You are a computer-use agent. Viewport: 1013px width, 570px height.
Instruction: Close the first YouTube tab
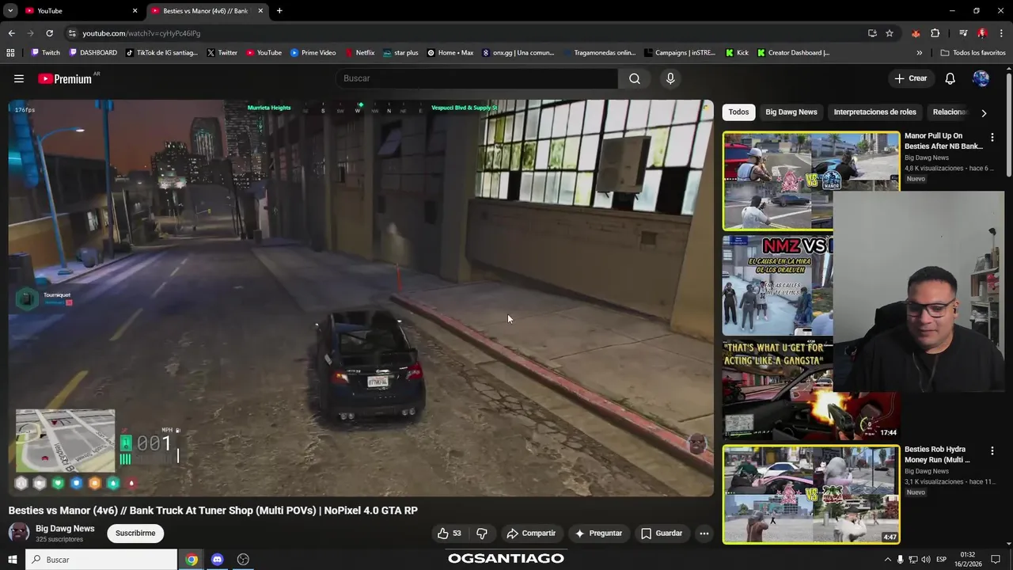coord(135,11)
